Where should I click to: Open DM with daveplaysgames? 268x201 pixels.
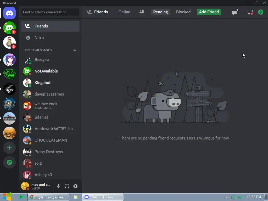[50, 94]
